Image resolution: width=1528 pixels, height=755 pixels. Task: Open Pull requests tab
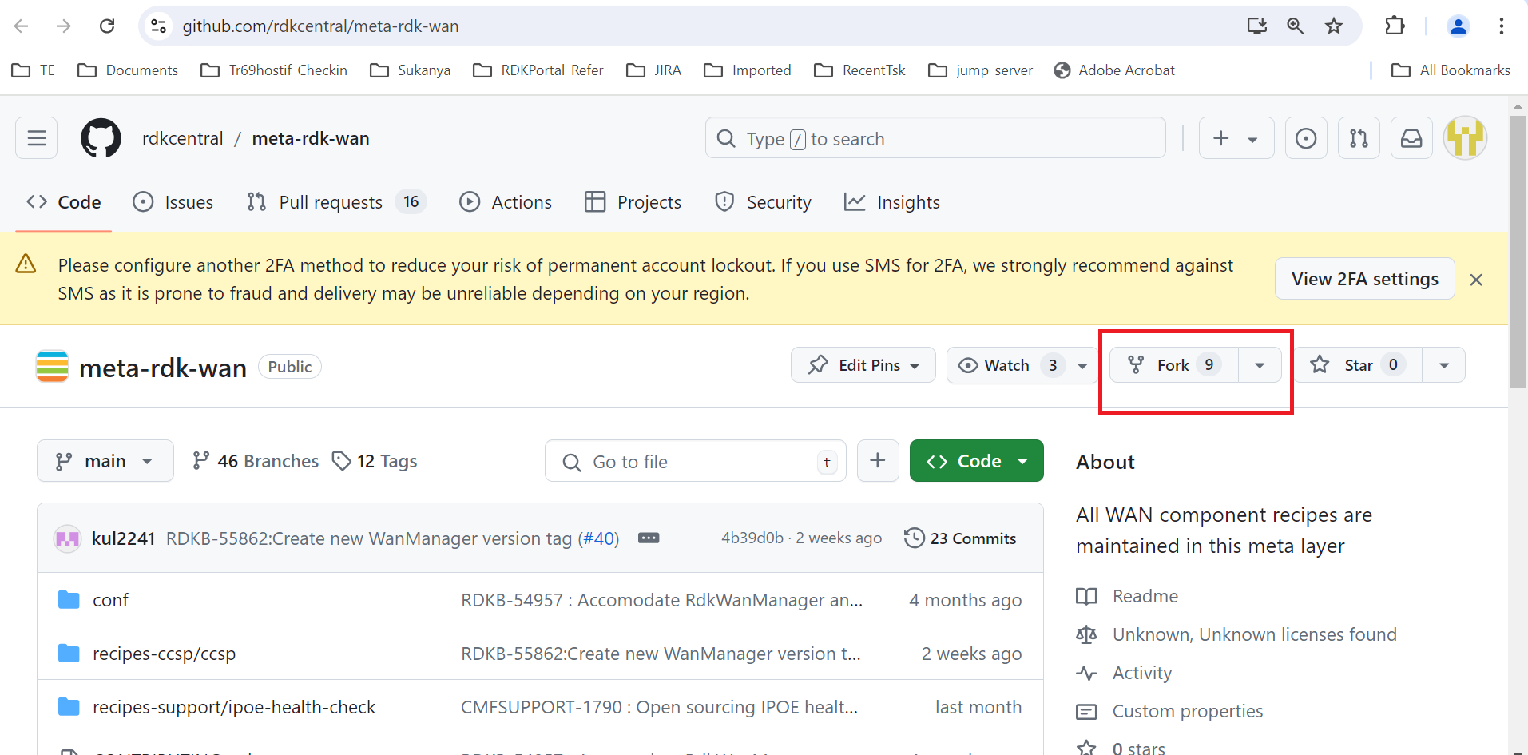pos(336,202)
